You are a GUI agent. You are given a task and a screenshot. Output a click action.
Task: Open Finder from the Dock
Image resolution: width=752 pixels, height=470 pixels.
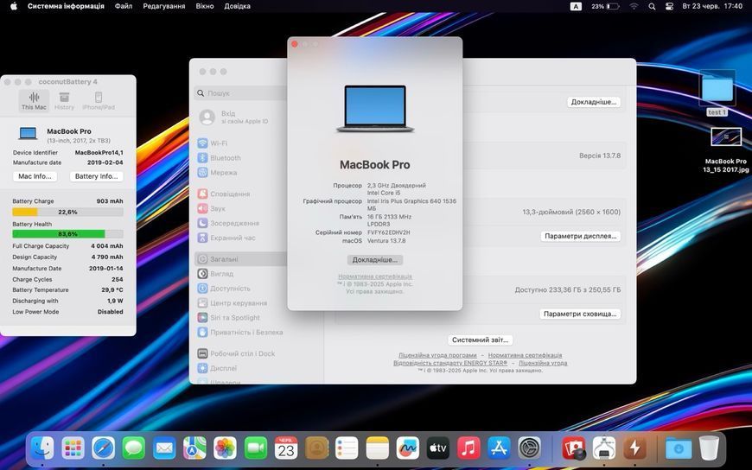[42, 448]
